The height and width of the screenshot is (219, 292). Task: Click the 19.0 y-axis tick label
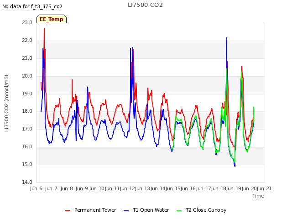(x=27, y=94)
